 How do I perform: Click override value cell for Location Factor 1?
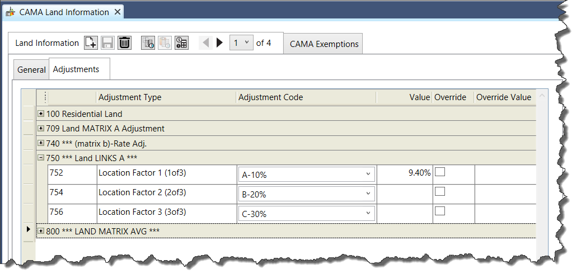(x=504, y=175)
